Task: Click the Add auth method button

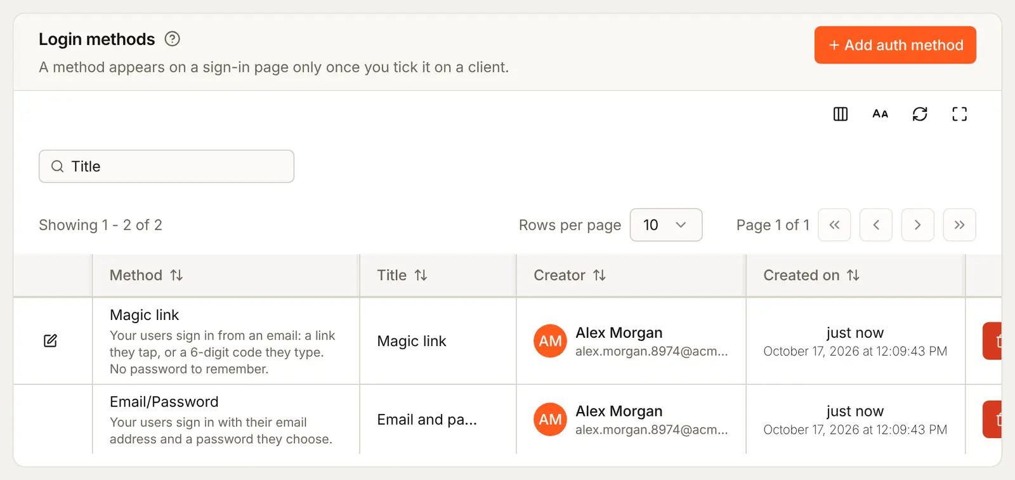Action: click(895, 45)
